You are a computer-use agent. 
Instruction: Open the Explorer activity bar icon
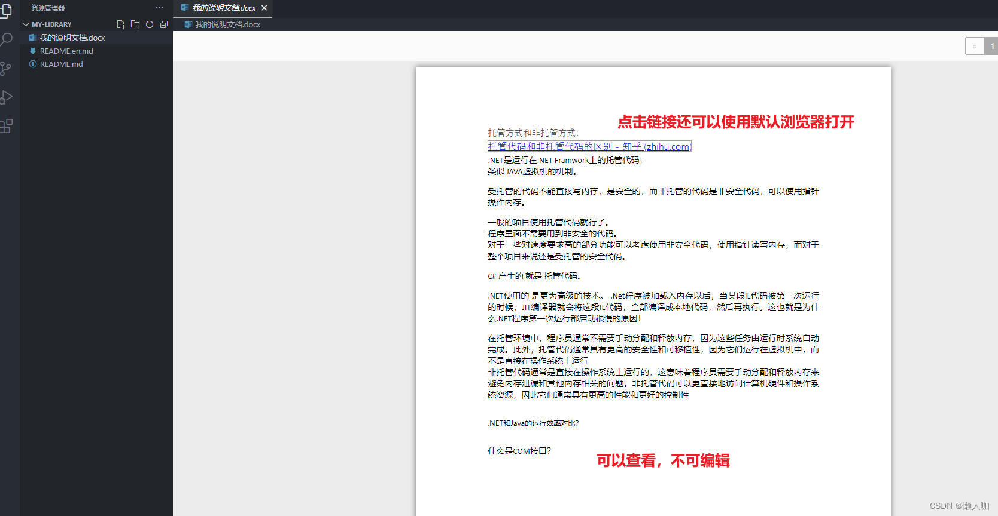[x=6, y=11]
